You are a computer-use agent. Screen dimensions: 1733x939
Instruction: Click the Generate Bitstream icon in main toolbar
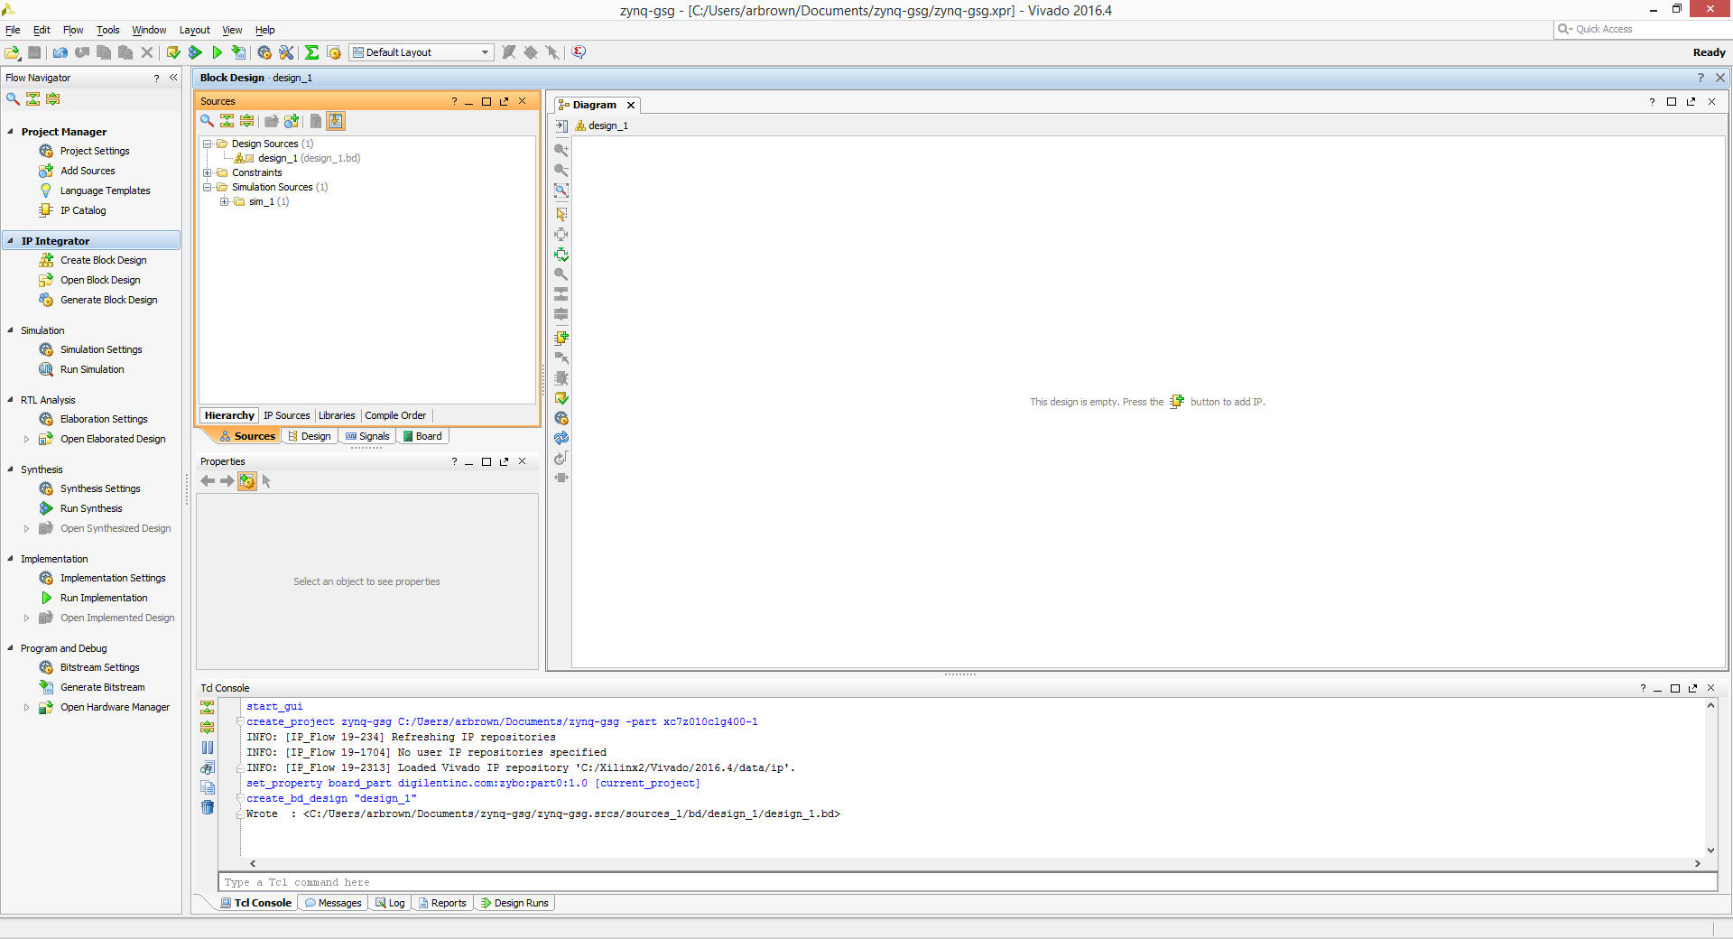click(x=238, y=52)
